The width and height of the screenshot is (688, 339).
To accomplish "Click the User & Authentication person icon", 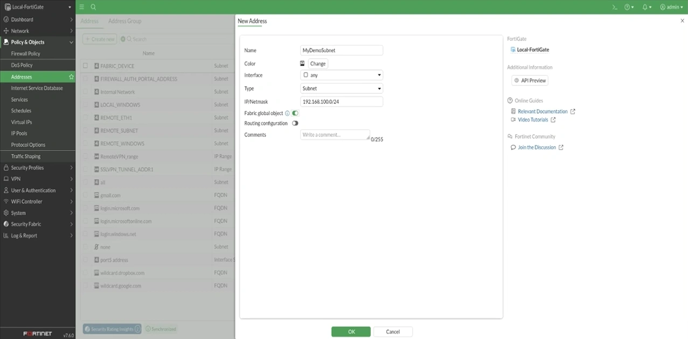I will (x=6, y=190).
